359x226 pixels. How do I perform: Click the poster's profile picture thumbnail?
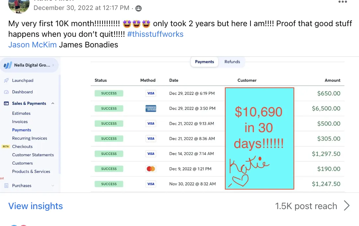(x=19, y=6)
